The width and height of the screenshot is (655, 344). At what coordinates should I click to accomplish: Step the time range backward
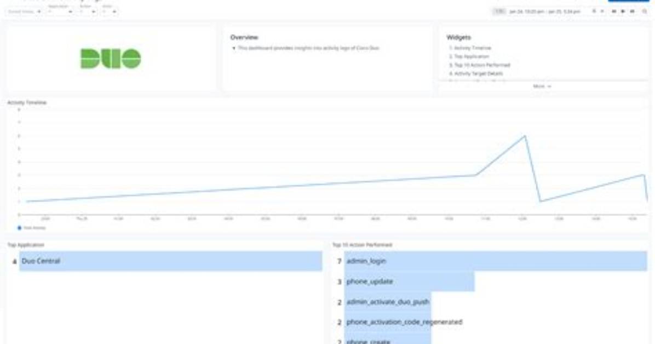[614, 12]
